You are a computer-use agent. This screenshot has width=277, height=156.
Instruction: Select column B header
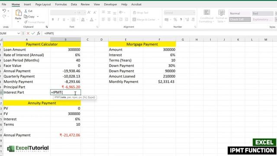point(65,39)
